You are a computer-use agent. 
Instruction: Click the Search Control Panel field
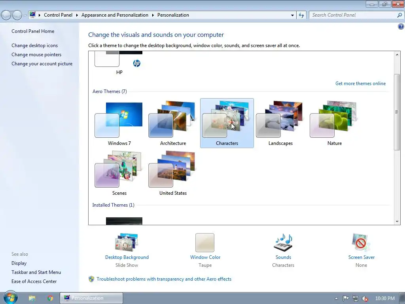(x=352, y=15)
